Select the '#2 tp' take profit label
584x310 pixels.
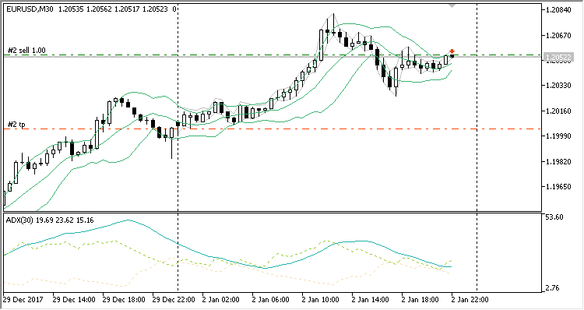point(16,125)
